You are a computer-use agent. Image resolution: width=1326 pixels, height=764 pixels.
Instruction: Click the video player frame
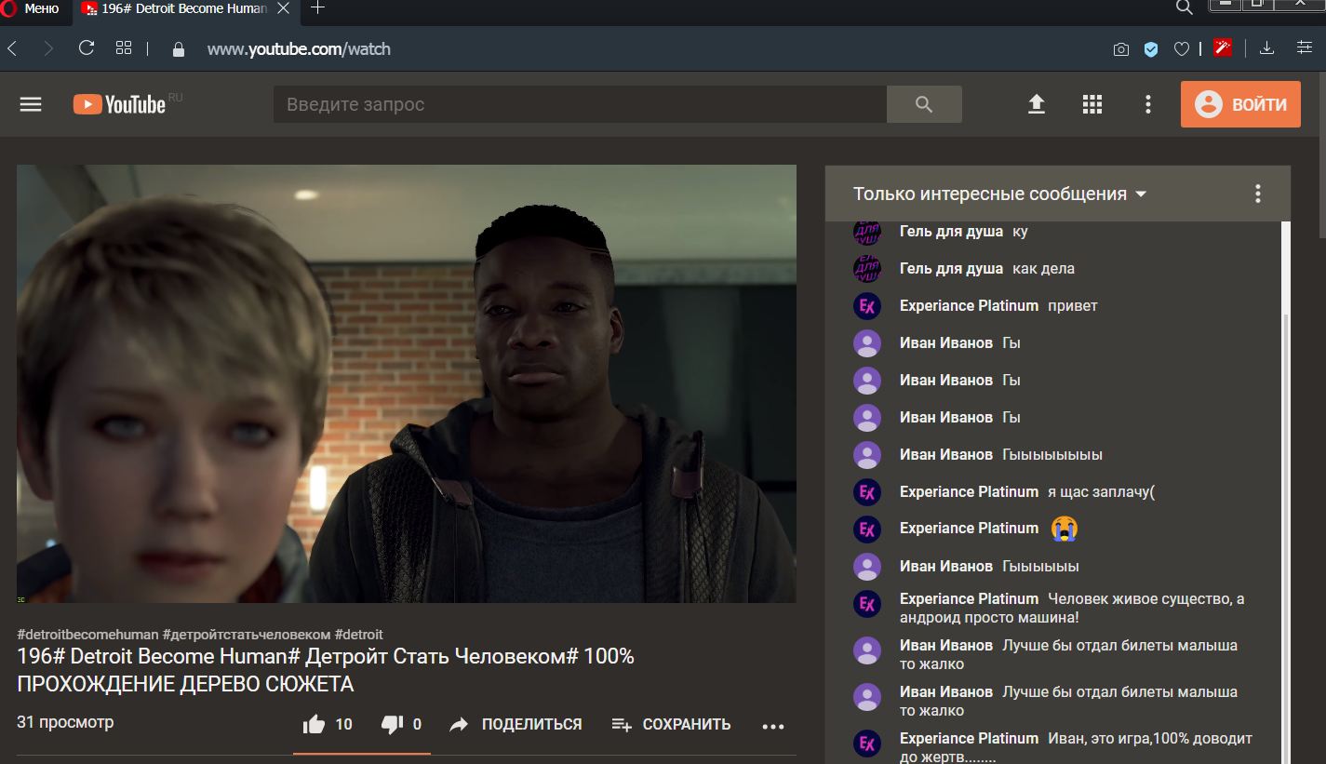(407, 383)
